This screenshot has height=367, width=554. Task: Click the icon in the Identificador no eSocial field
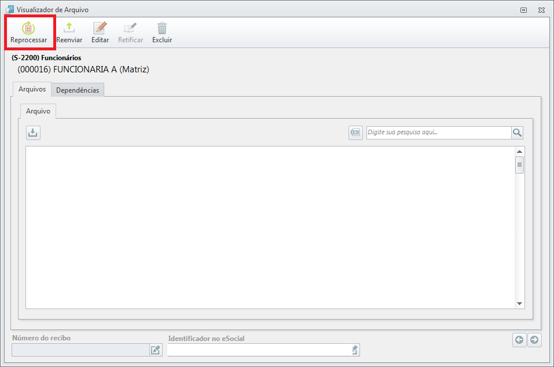[x=355, y=350]
